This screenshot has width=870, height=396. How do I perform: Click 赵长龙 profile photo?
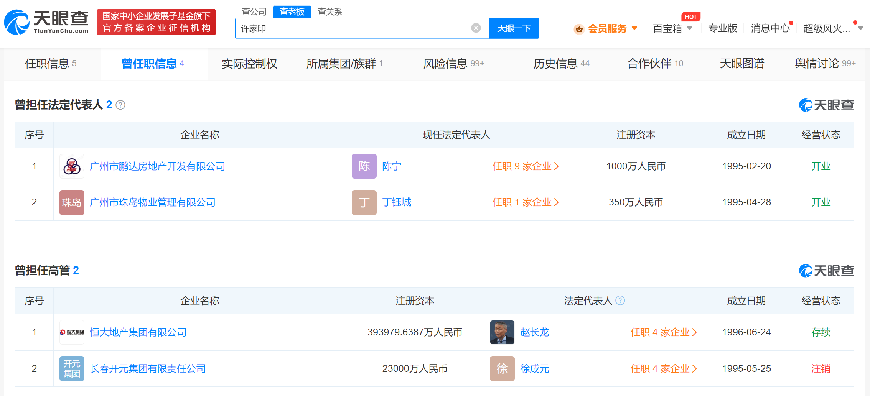(x=502, y=332)
